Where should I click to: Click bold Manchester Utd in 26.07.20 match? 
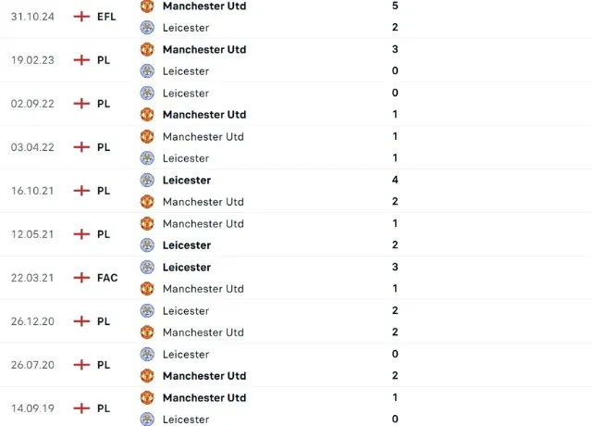click(204, 376)
